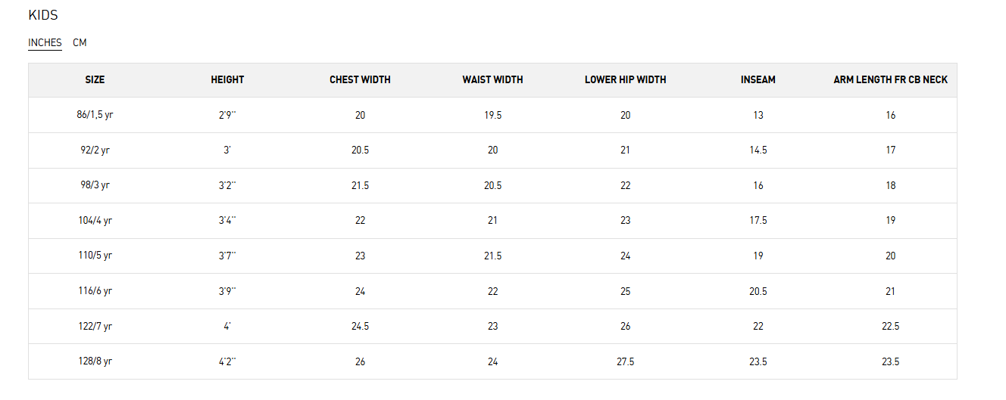Select the 122/7 yr size cell
Image resolution: width=1006 pixels, height=400 pixels.
pyautogui.click(x=95, y=326)
